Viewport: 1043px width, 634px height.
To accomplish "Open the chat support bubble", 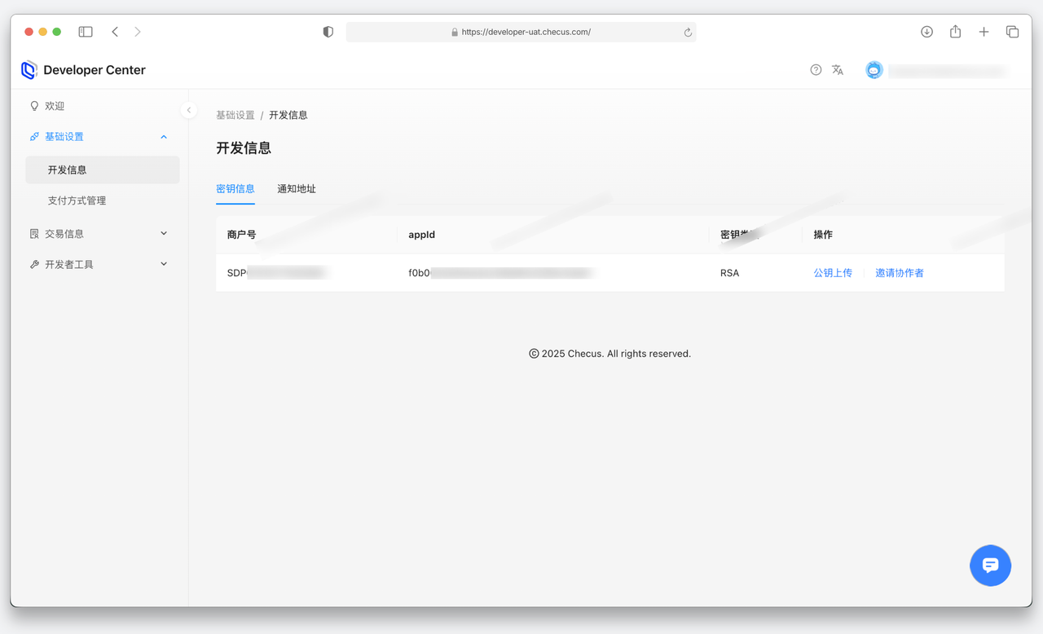I will (x=990, y=566).
